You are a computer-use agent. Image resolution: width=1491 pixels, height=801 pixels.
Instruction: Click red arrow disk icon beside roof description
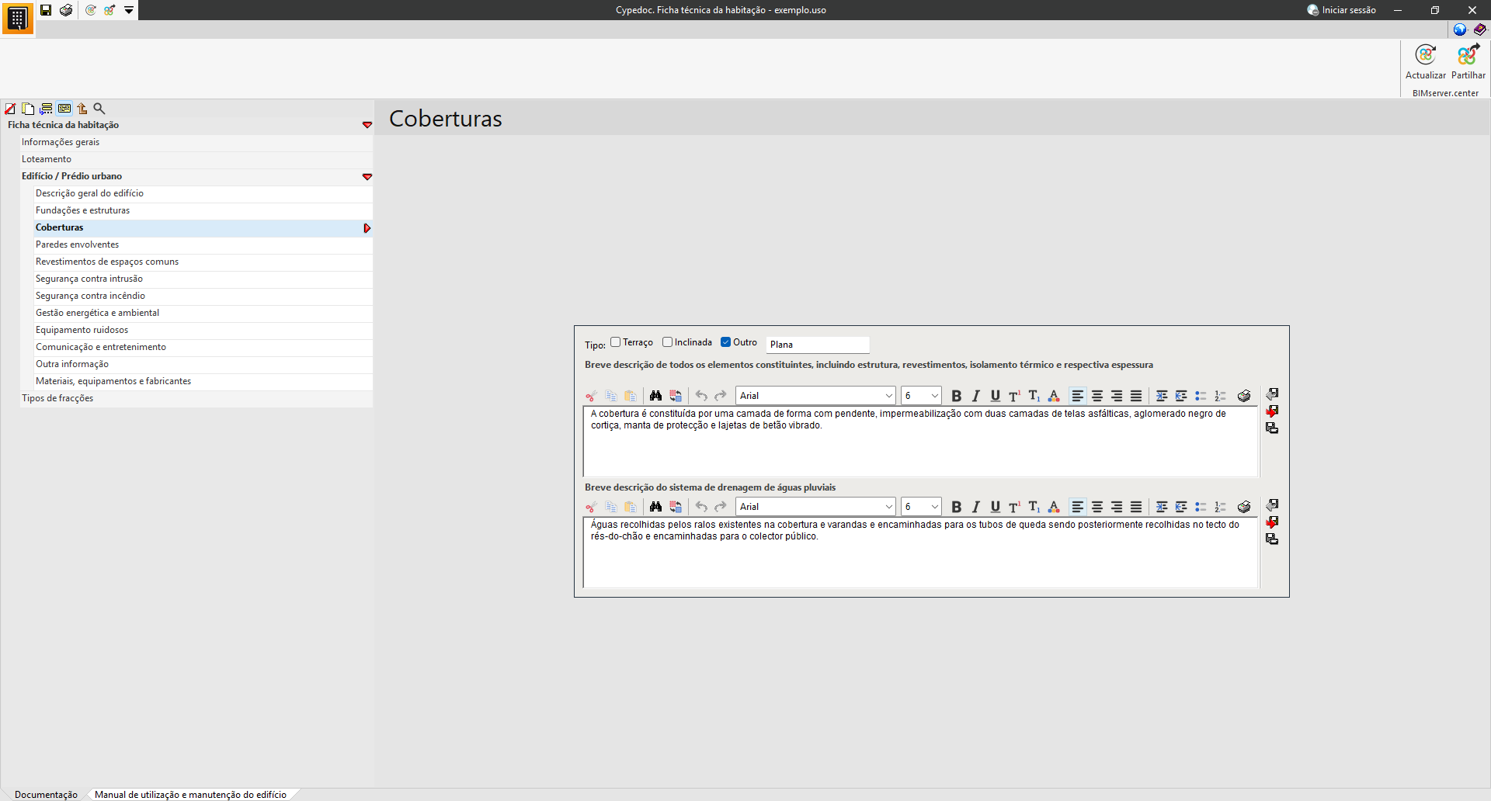pos(1272,411)
